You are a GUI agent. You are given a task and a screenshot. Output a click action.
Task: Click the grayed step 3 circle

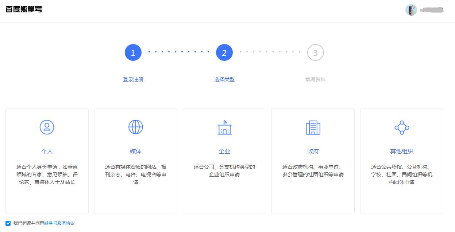pyautogui.click(x=315, y=52)
